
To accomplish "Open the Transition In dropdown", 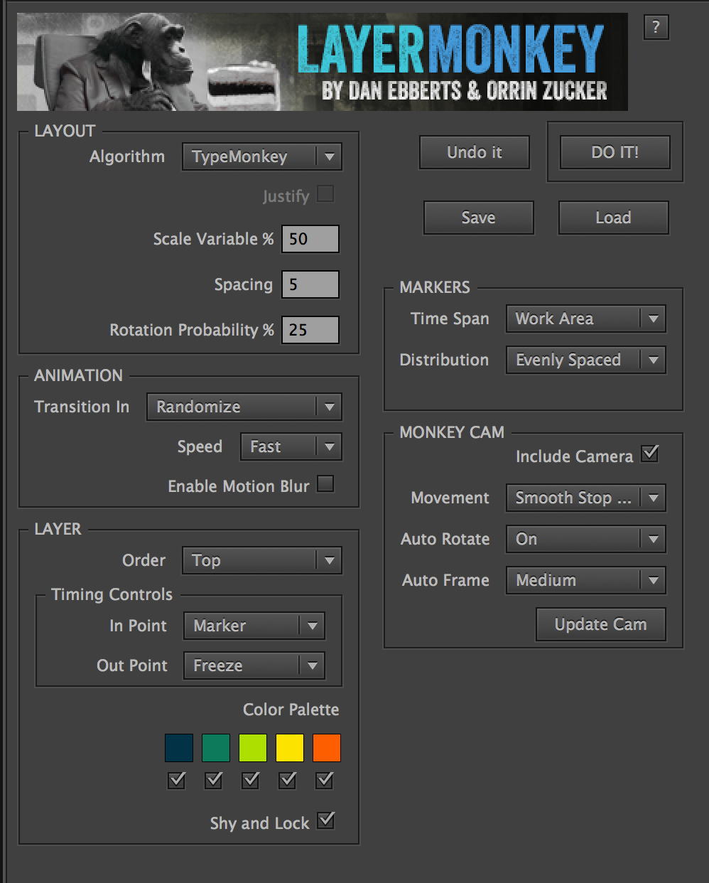I will pos(244,407).
